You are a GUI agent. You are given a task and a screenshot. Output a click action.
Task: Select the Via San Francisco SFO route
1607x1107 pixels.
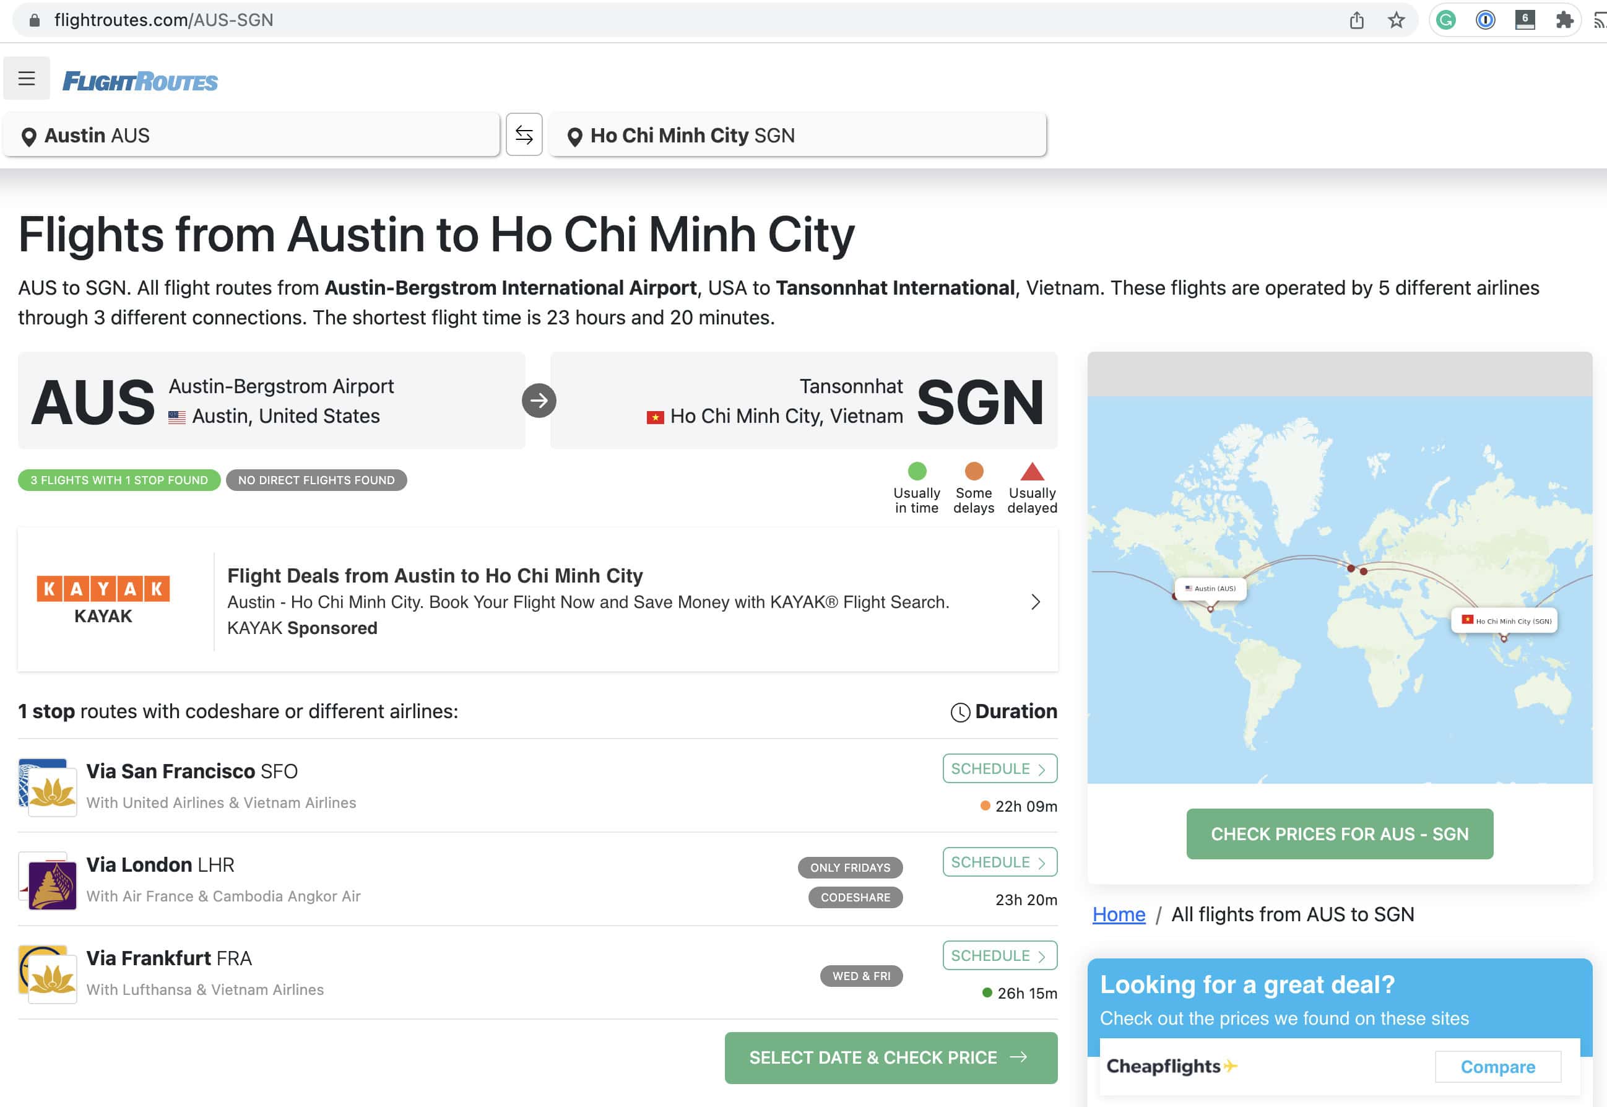(191, 771)
